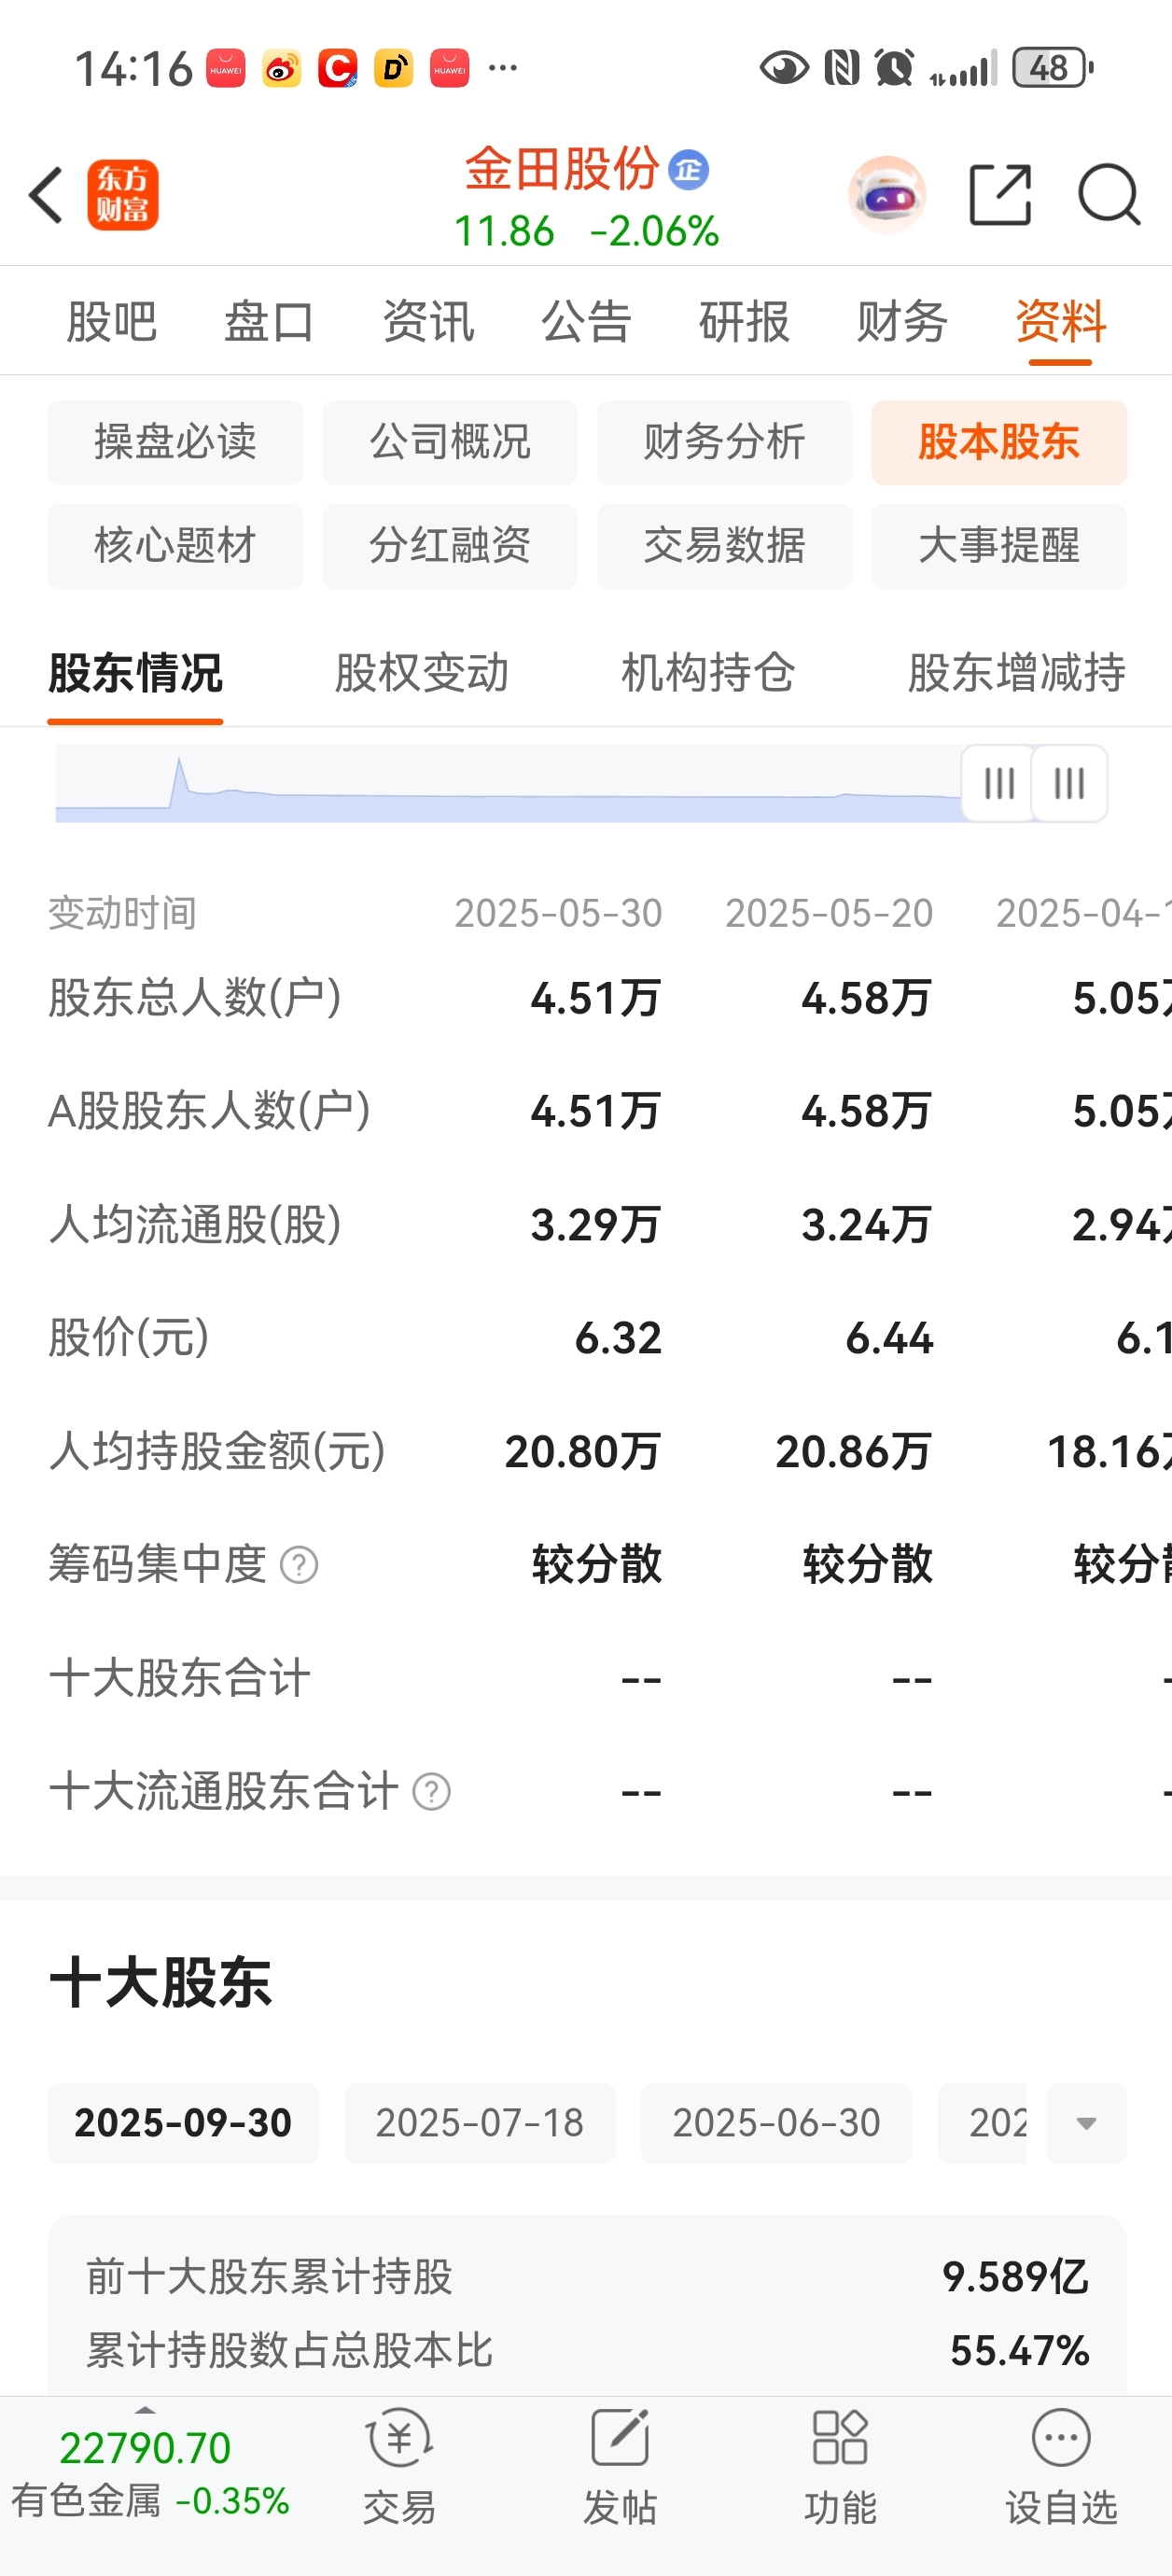This screenshot has height=2576, width=1172.
Task: Tap the 十大流通股东合计 help question icon
Action: pos(431,1791)
